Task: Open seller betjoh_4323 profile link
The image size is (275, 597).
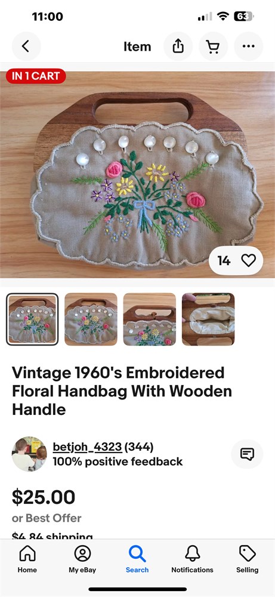Action: pos(87,447)
